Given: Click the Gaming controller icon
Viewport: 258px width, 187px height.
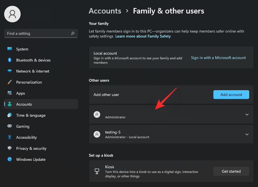Looking at the screenshot, I should click(x=10, y=126).
